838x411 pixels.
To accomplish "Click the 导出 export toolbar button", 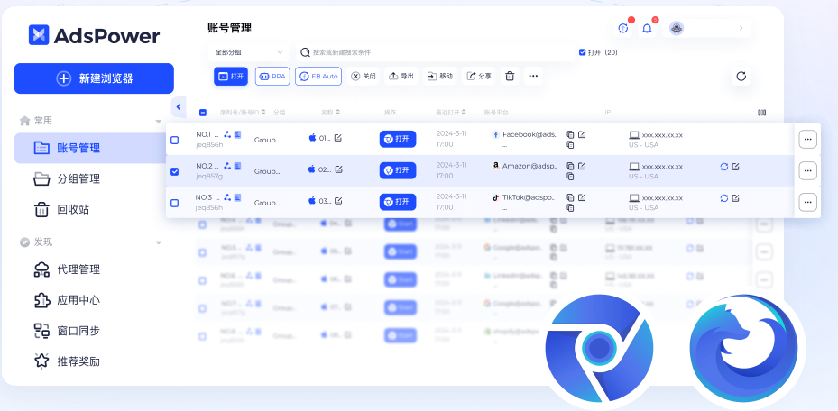I will (x=401, y=77).
